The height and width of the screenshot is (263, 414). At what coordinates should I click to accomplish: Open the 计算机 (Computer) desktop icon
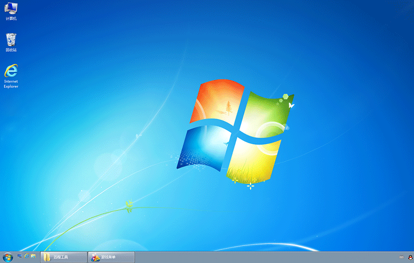pyautogui.click(x=11, y=11)
